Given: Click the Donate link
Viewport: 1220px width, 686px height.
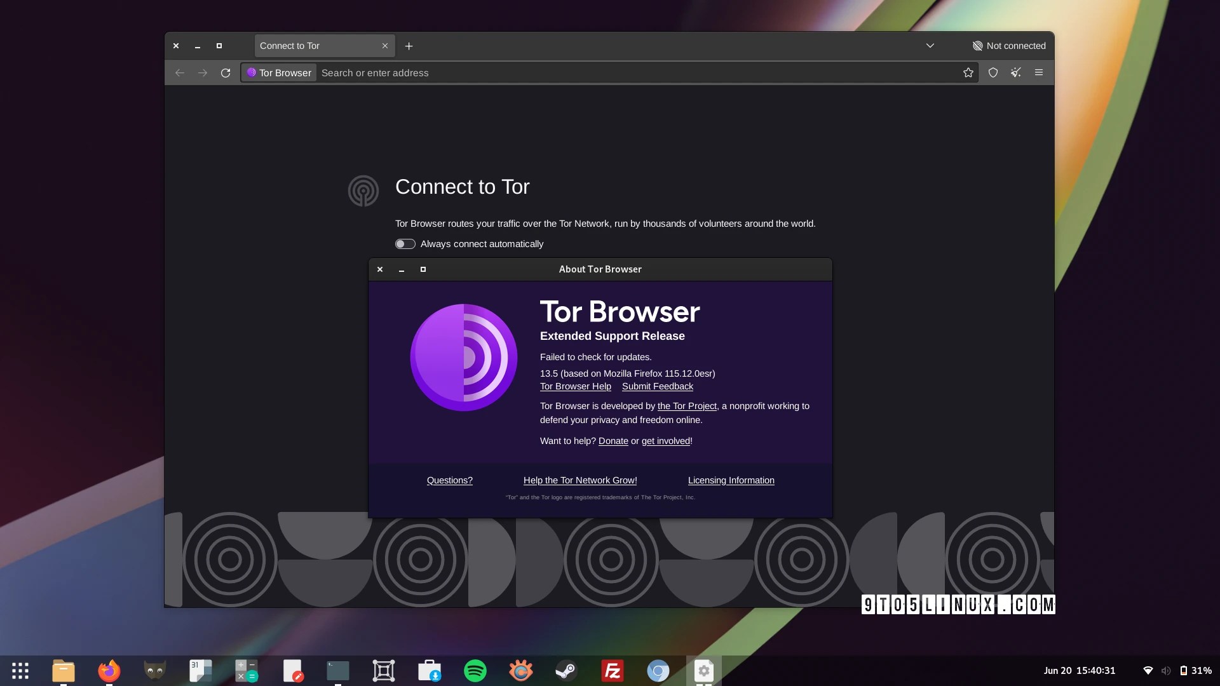Looking at the screenshot, I should 613,441.
